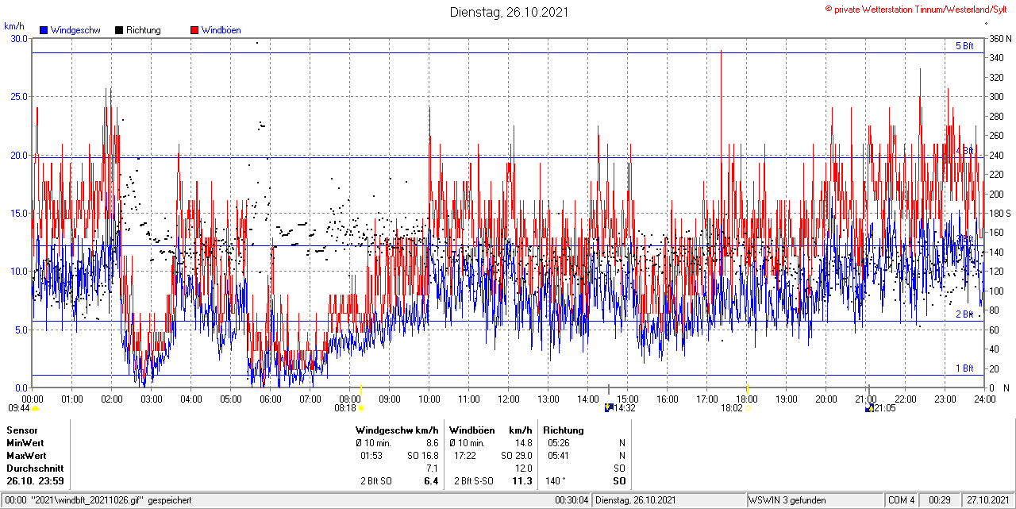Click the moon icon beside 14:32

(x=609, y=408)
